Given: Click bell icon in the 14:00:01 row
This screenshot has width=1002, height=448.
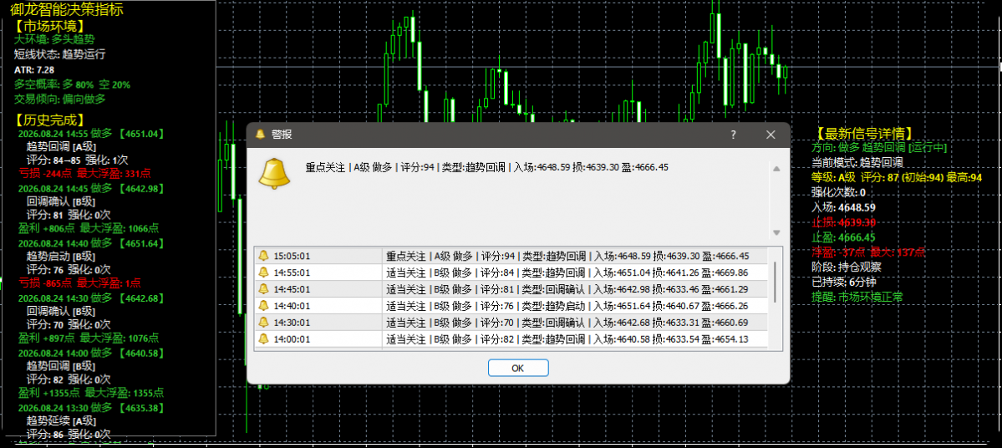Looking at the screenshot, I should [x=263, y=339].
